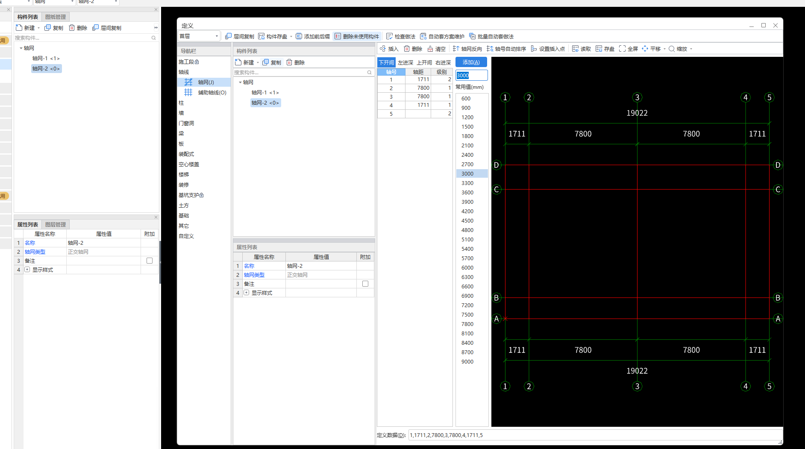Select 门窗洞 category
This screenshot has width=805, height=449.
click(186, 123)
